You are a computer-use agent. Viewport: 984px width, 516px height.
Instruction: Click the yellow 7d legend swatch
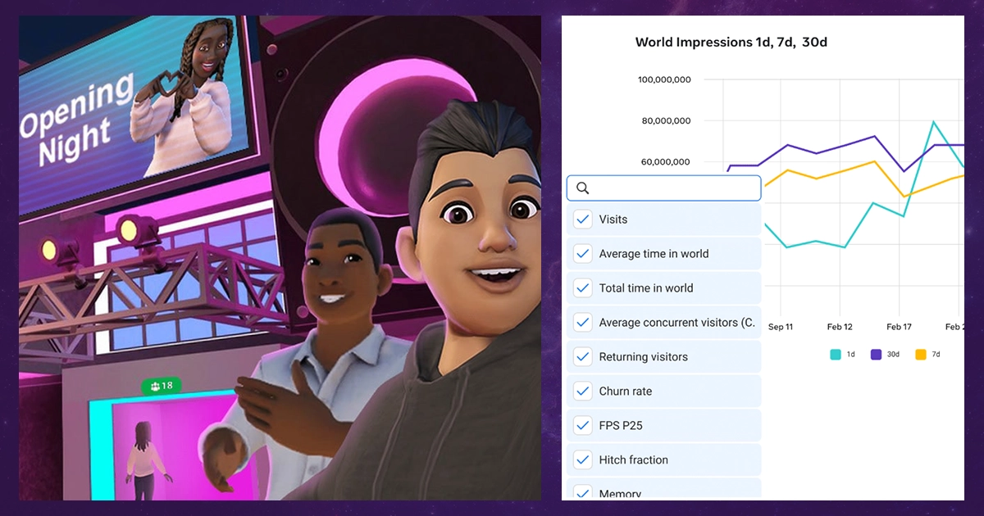tap(920, 355)
